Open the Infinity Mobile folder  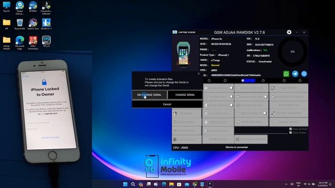[x=6, y=43]
